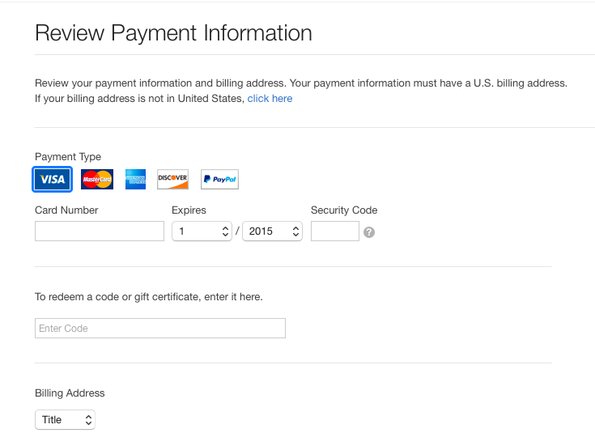Click the Review Payment Information heading
This screenshot has height=433, width=595.
point(173,33)
